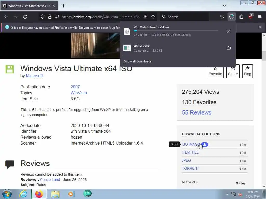Launch Internet Explorer from the taskbar
266x199 pixels.
pos(23,194)
